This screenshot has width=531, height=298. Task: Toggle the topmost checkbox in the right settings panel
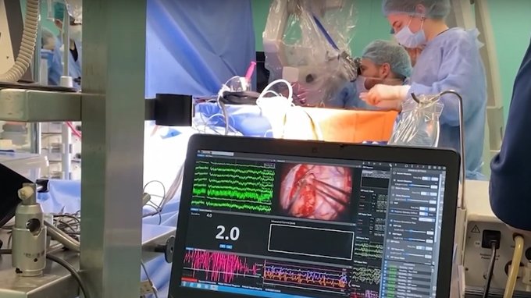tap(394, 173)
